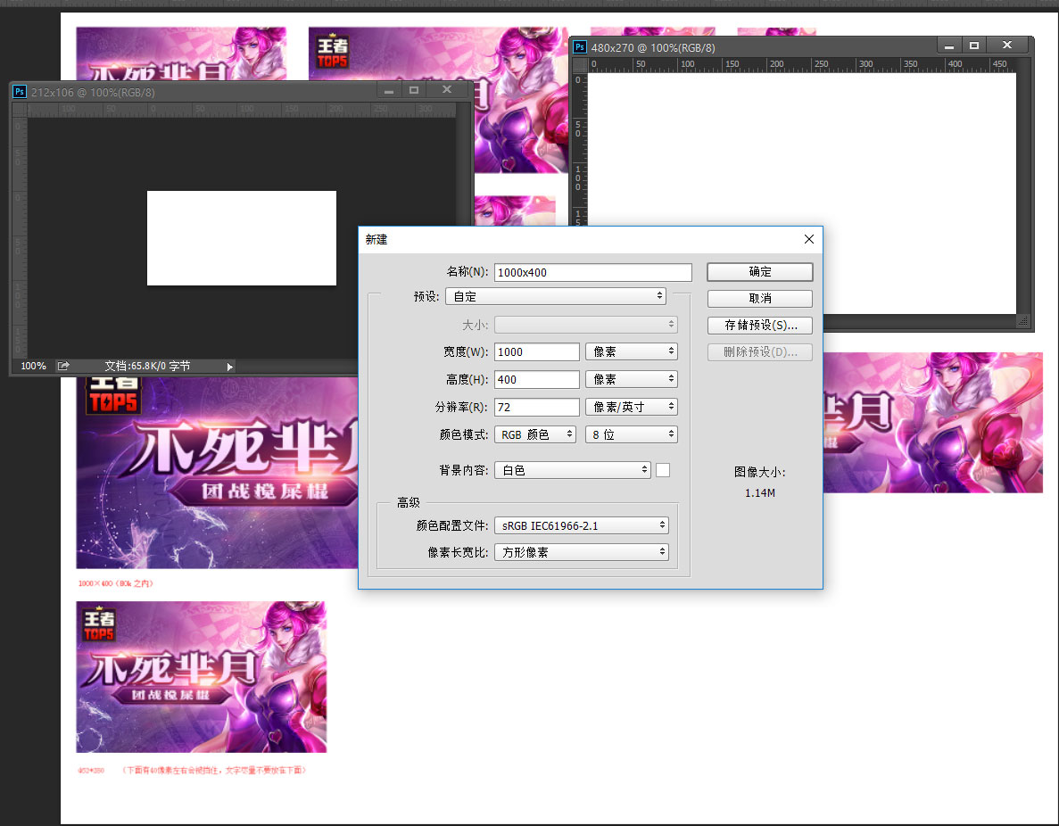The height and width of the screenshot is (826, 1059).
Task: Click the 取消 cancel button
Action: [x=760, y=299]
